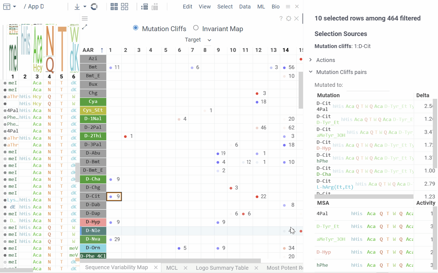Viewport: 438px width, 273px height.
Task: Open the Bio menu
Action: pyautogui.click(x=275, y=7)
